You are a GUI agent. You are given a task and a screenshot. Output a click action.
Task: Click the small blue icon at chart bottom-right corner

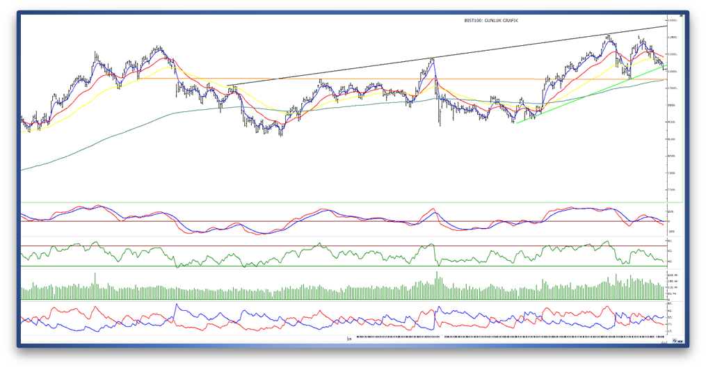pos(674,341)
